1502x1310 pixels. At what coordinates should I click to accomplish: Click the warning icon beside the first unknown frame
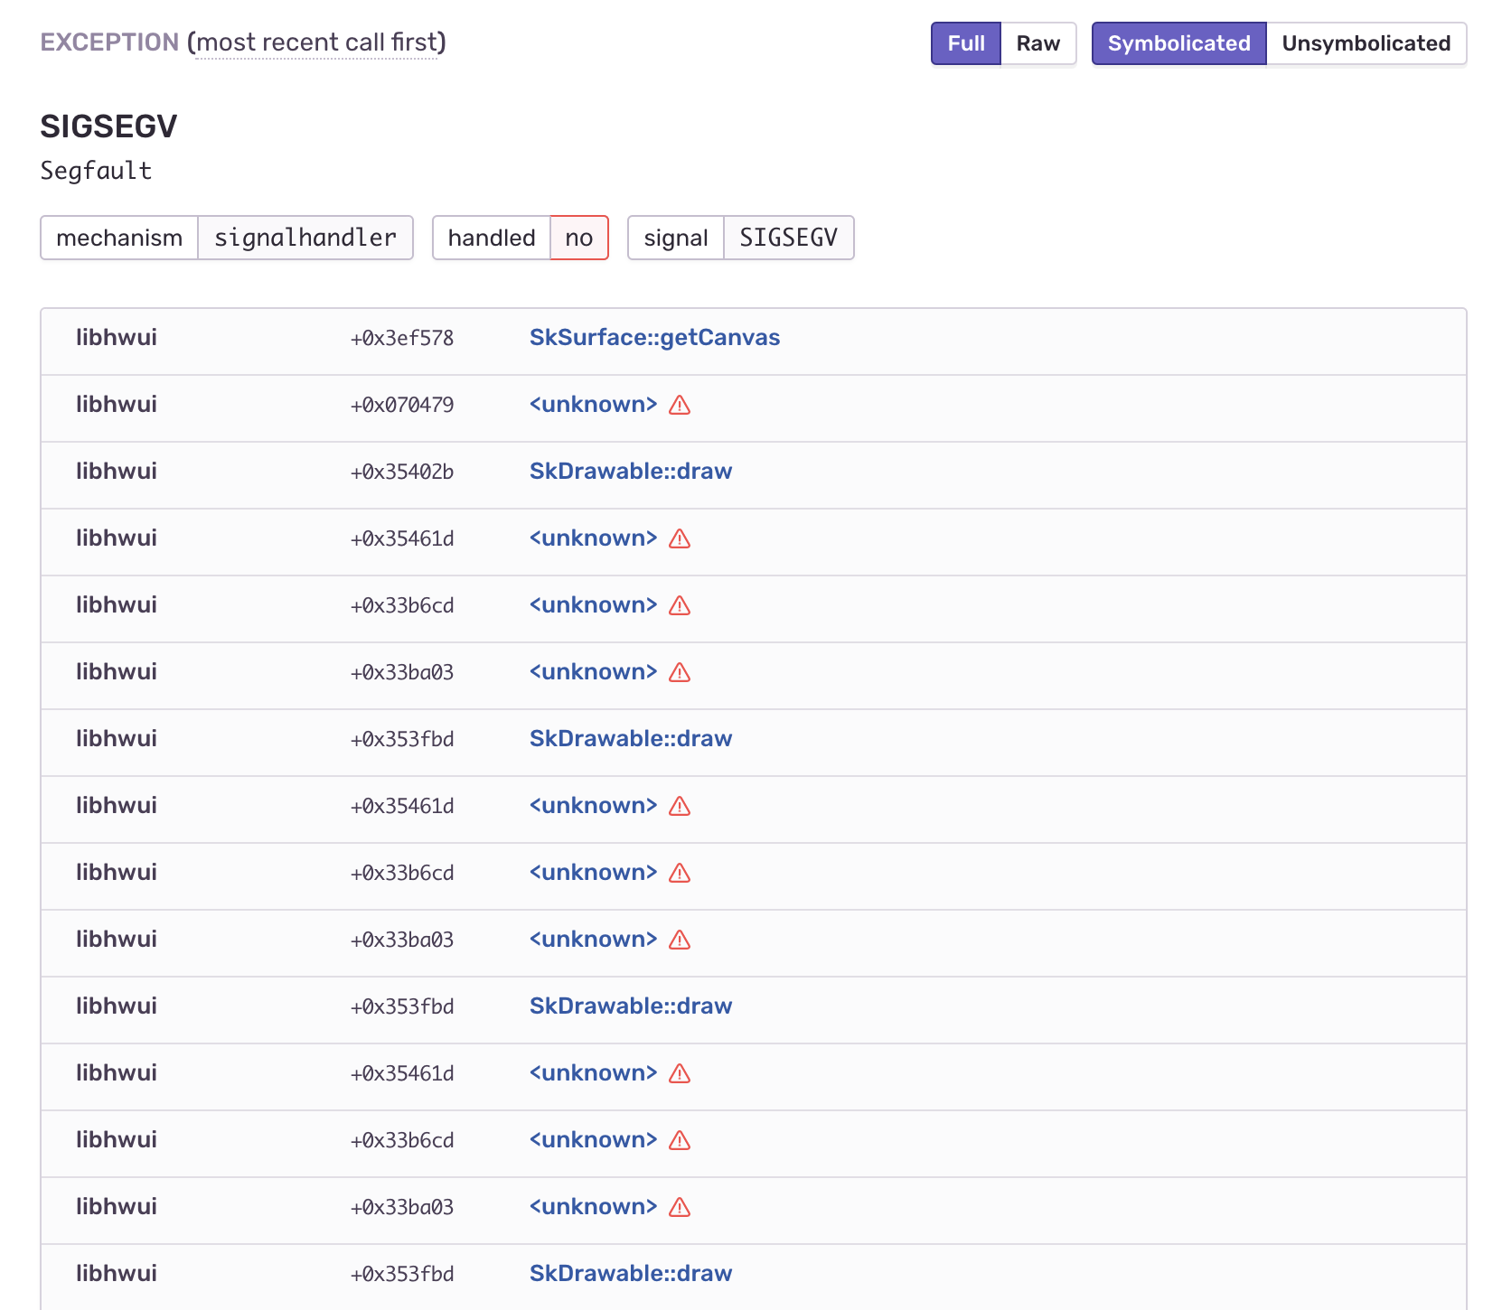(x=679, y=406)
